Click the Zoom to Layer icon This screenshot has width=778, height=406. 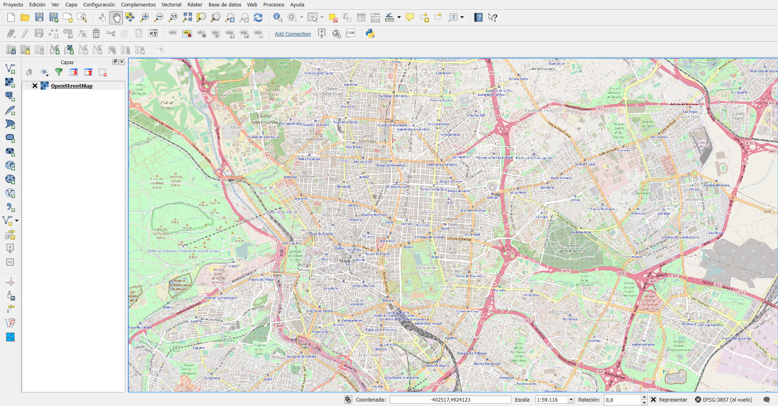215,18
